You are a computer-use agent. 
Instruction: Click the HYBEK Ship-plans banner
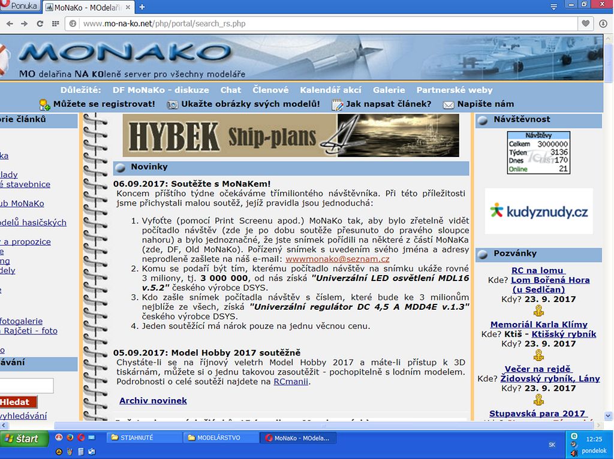point(291,136)
